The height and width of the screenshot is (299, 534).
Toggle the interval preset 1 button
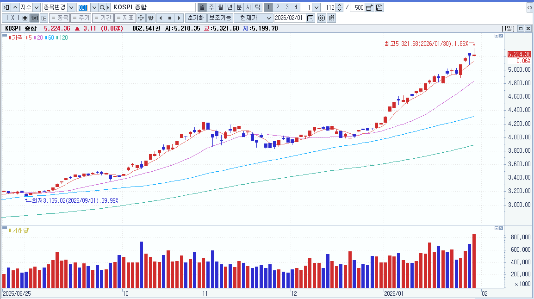(268, 7)
